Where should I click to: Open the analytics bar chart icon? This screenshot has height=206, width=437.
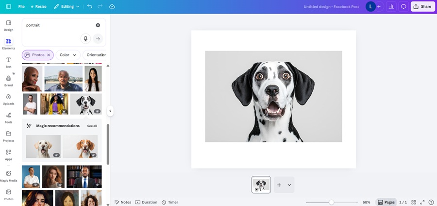pos(391,6)
